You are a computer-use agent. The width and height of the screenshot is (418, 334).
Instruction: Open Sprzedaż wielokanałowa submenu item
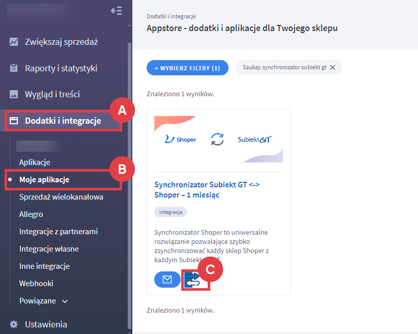pos(61,197)
